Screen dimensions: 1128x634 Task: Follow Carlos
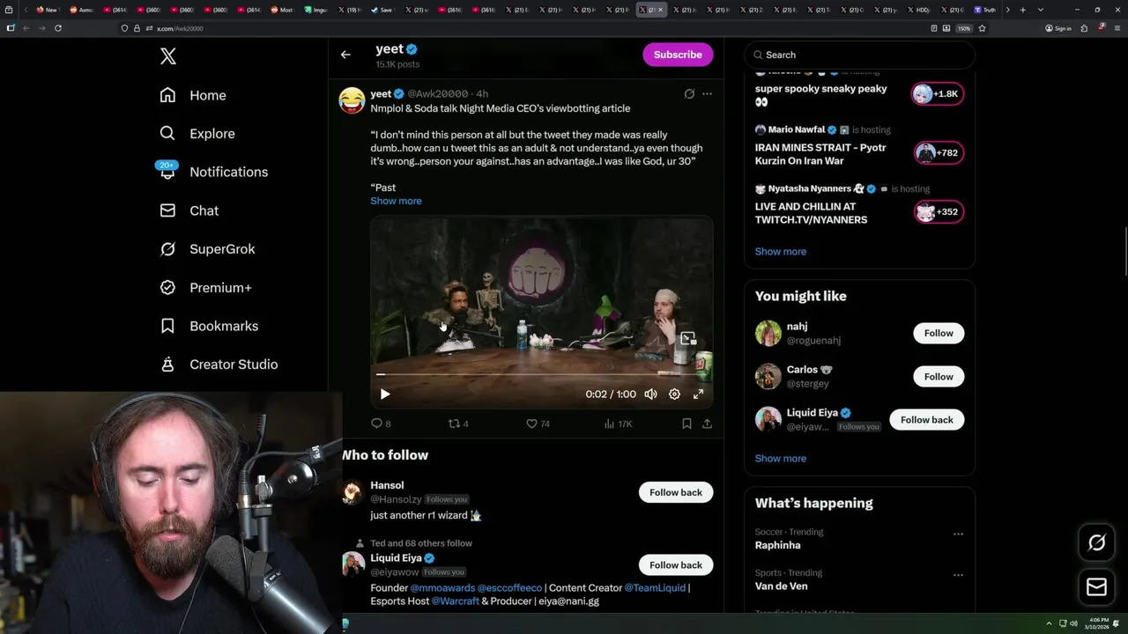[939, 377]
